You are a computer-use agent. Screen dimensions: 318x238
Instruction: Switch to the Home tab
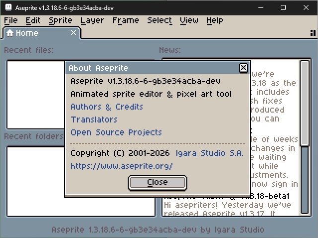pos(42,33)
